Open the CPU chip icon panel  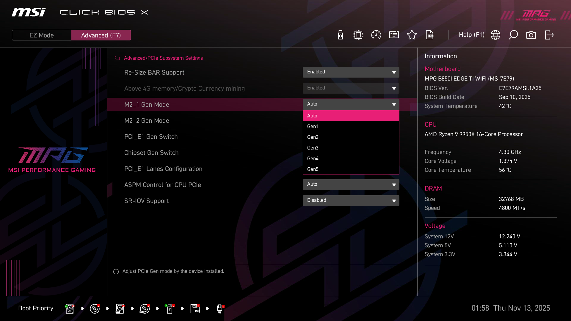point(358,35)
